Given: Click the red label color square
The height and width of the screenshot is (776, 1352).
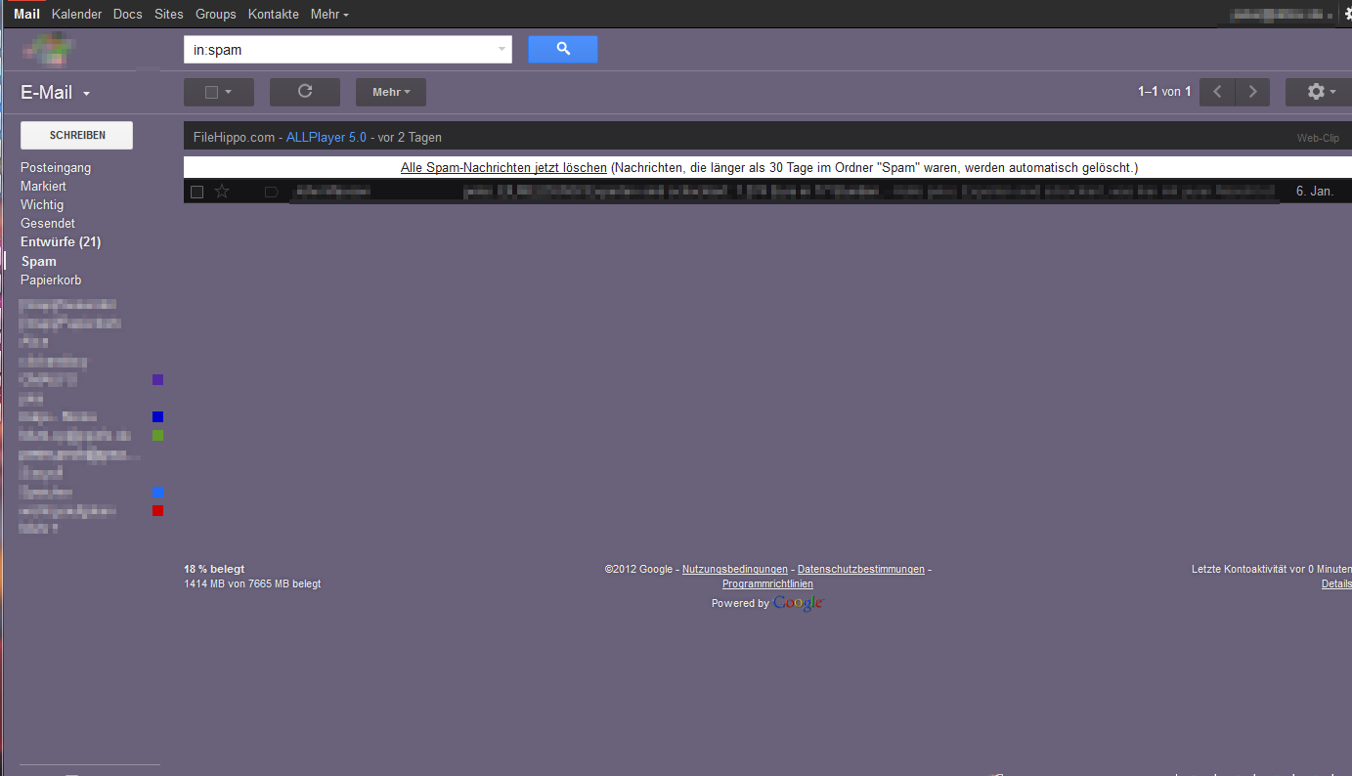Looking at the screenshot, I should 157,510.
